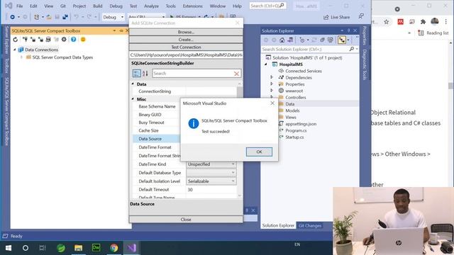Switch to the Git Changes tab
Image resolution: width=454 pixels, height=255 pixels.
pyautogui.click(x=310, y=225)
